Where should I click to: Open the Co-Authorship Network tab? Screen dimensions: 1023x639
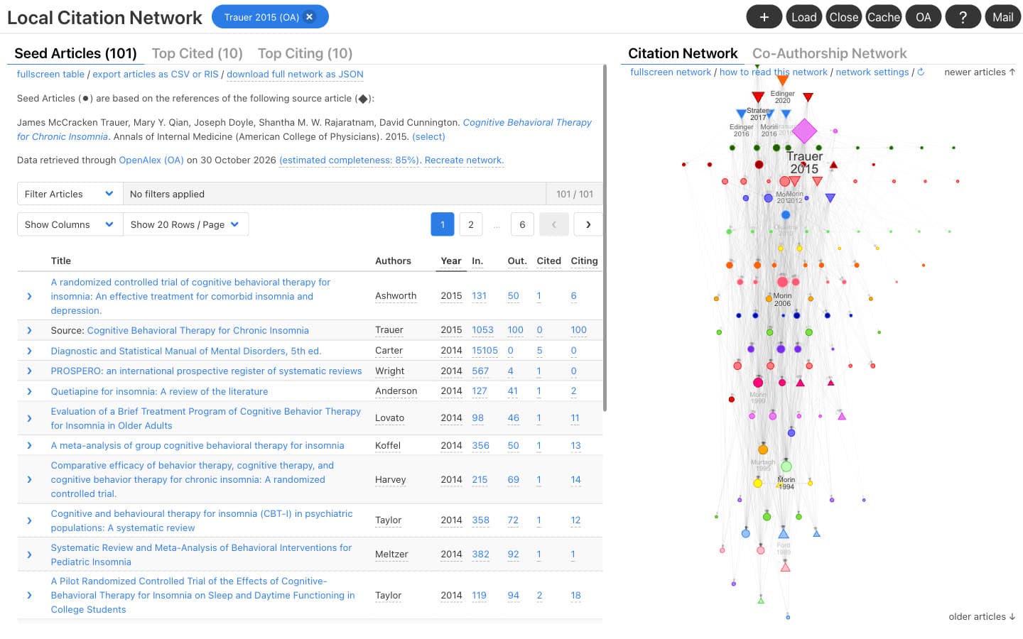tap(829, 53)
